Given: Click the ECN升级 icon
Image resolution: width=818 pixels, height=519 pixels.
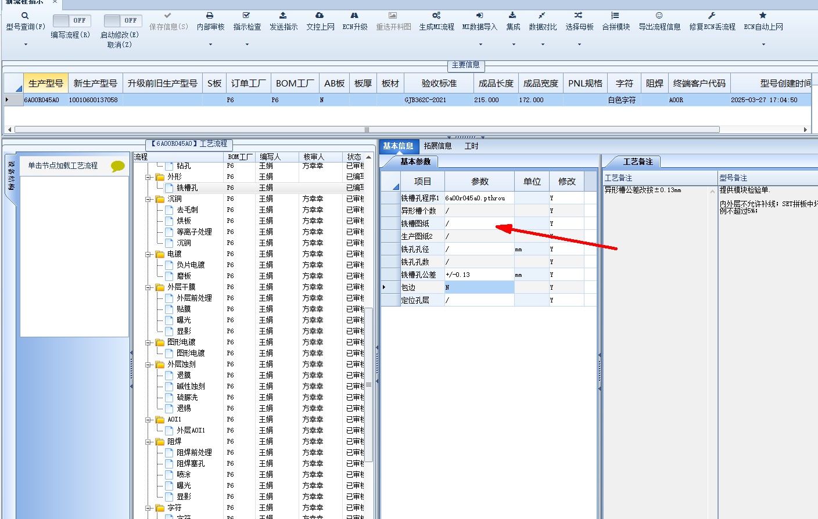Looking at the screenshot, I should pyautogui.click(x=354, y=16).
